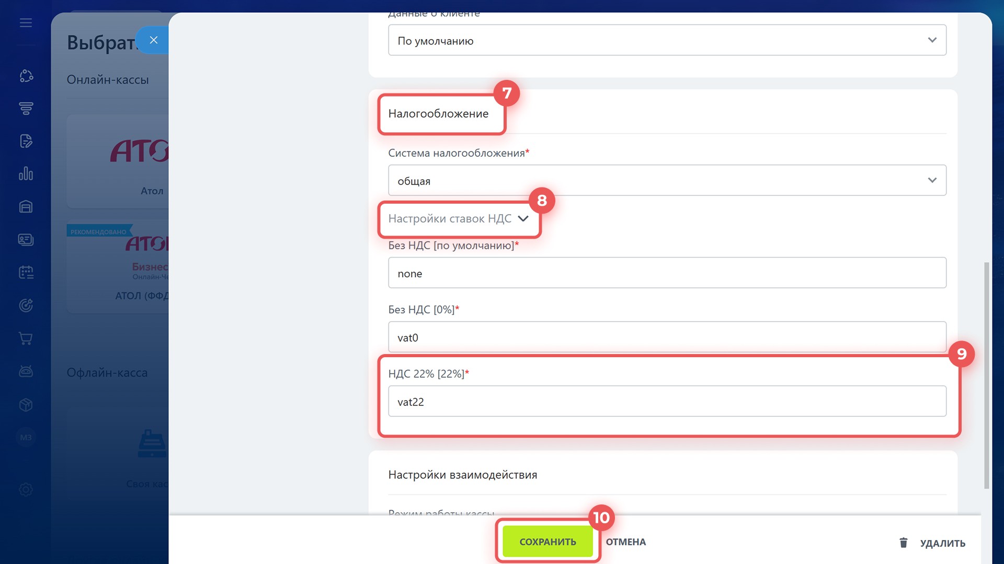Click the Сохранить button
This screenshot has height=564, width=1004.
547,542
